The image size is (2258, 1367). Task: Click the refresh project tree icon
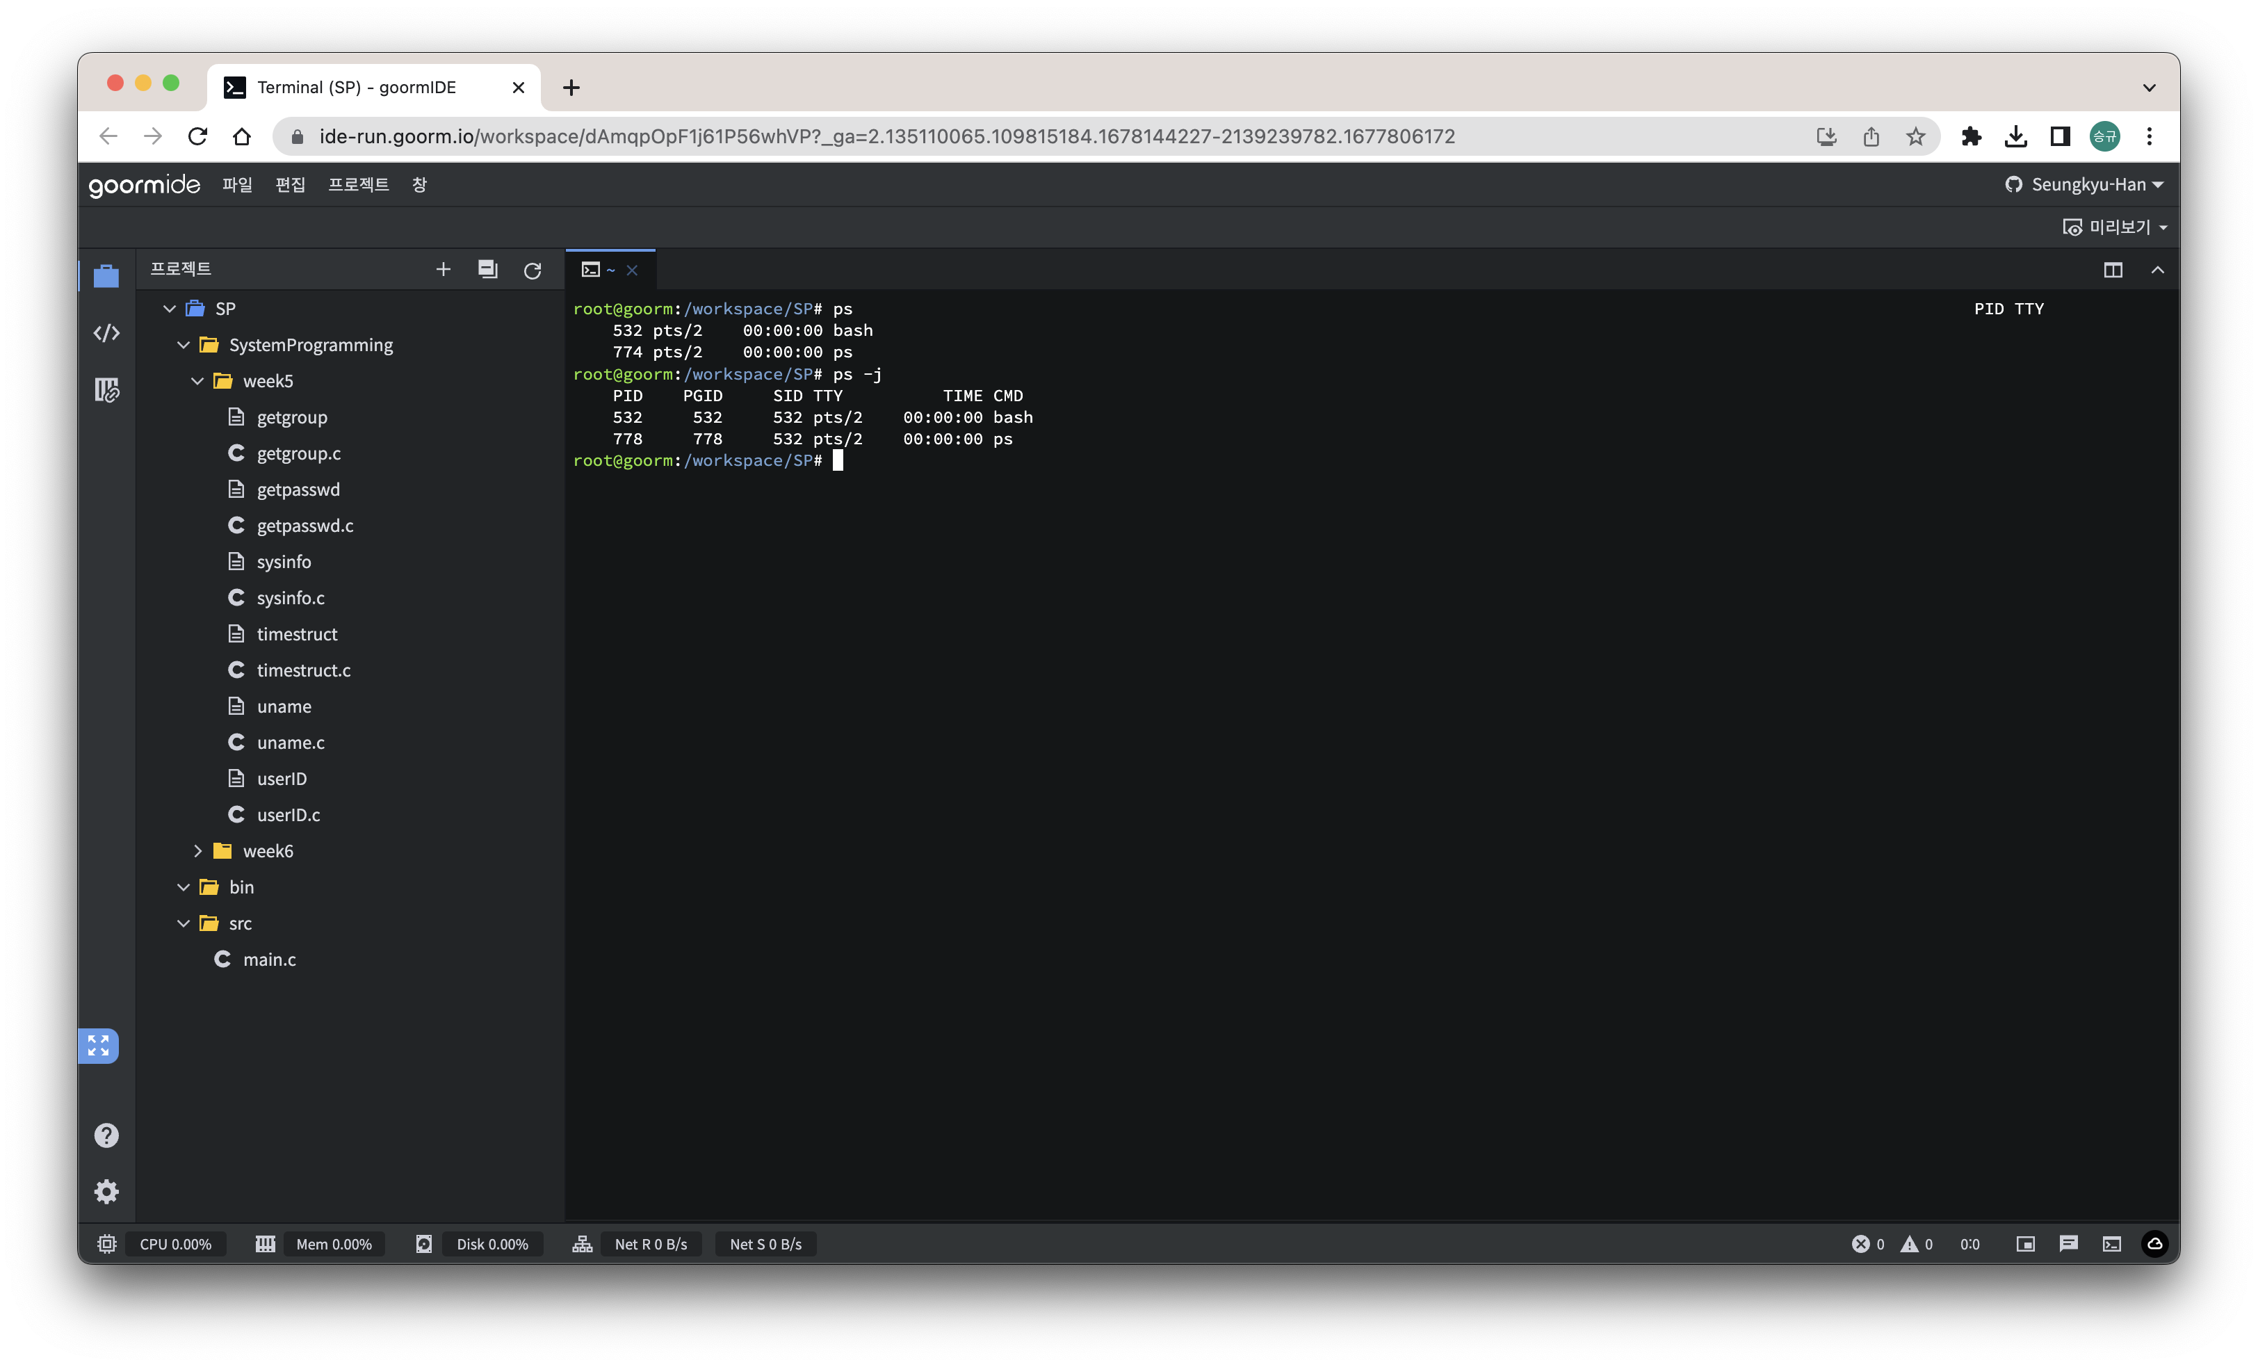point(533,270)
